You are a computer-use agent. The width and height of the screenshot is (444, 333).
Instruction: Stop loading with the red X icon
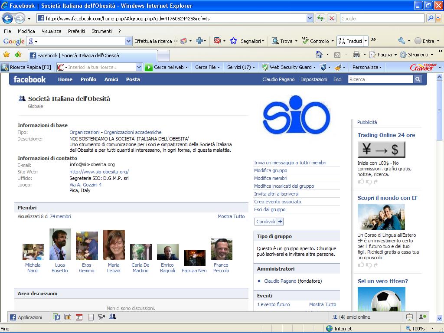[x=332, y=18]
